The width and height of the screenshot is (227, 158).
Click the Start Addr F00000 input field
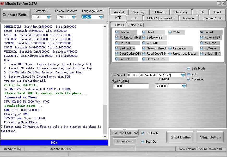pyautogui.click(x=131, y=86)
